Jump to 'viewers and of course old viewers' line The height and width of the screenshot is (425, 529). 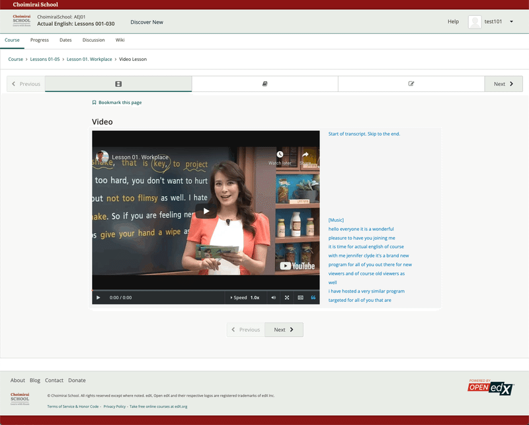coord(366,273)
